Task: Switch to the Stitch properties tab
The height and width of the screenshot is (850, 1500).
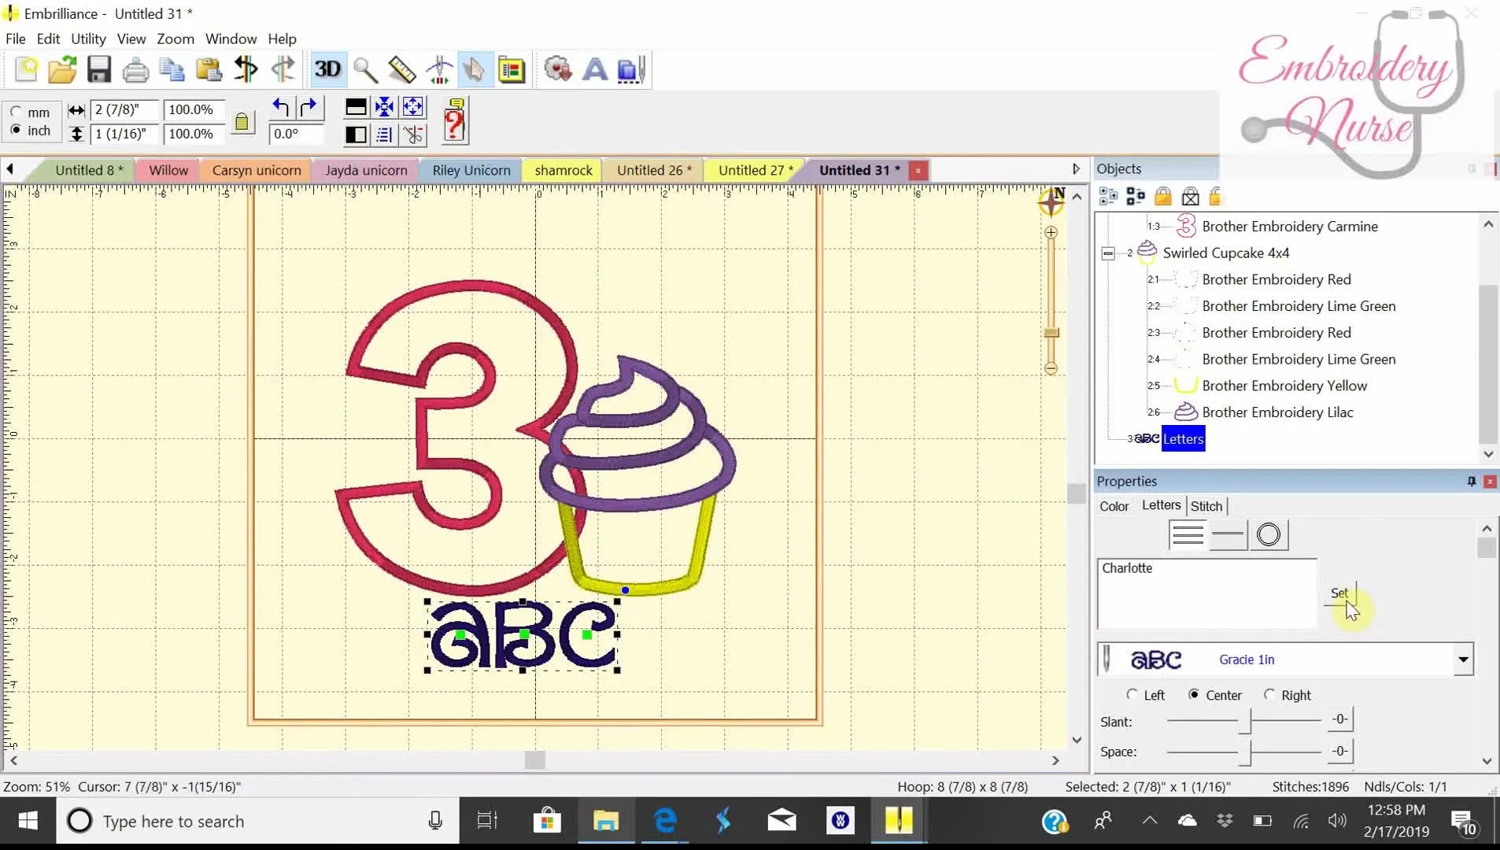Action: [x=1206, y=506]
